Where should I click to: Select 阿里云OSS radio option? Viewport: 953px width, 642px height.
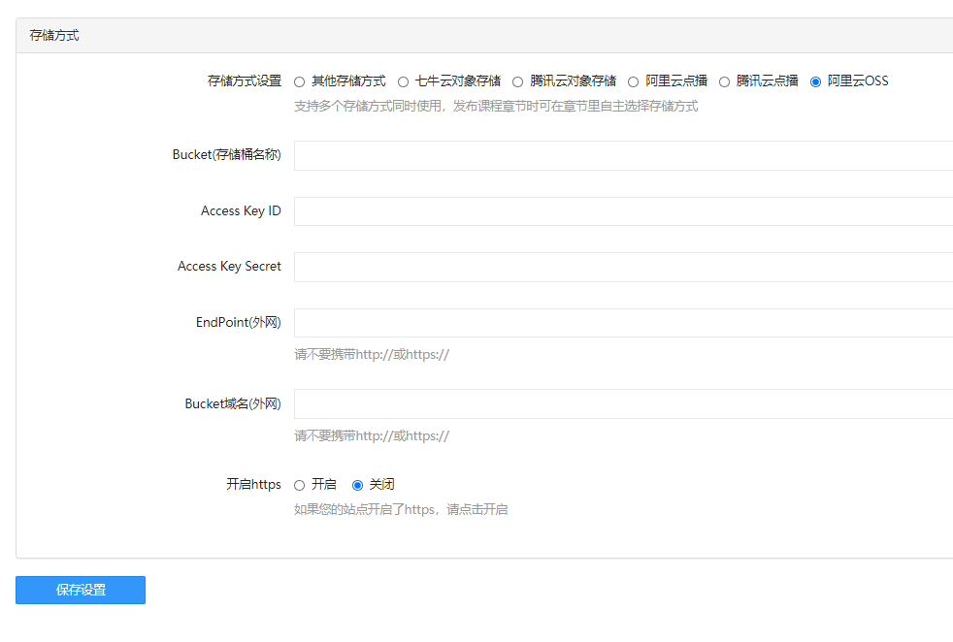coord(815,82)
